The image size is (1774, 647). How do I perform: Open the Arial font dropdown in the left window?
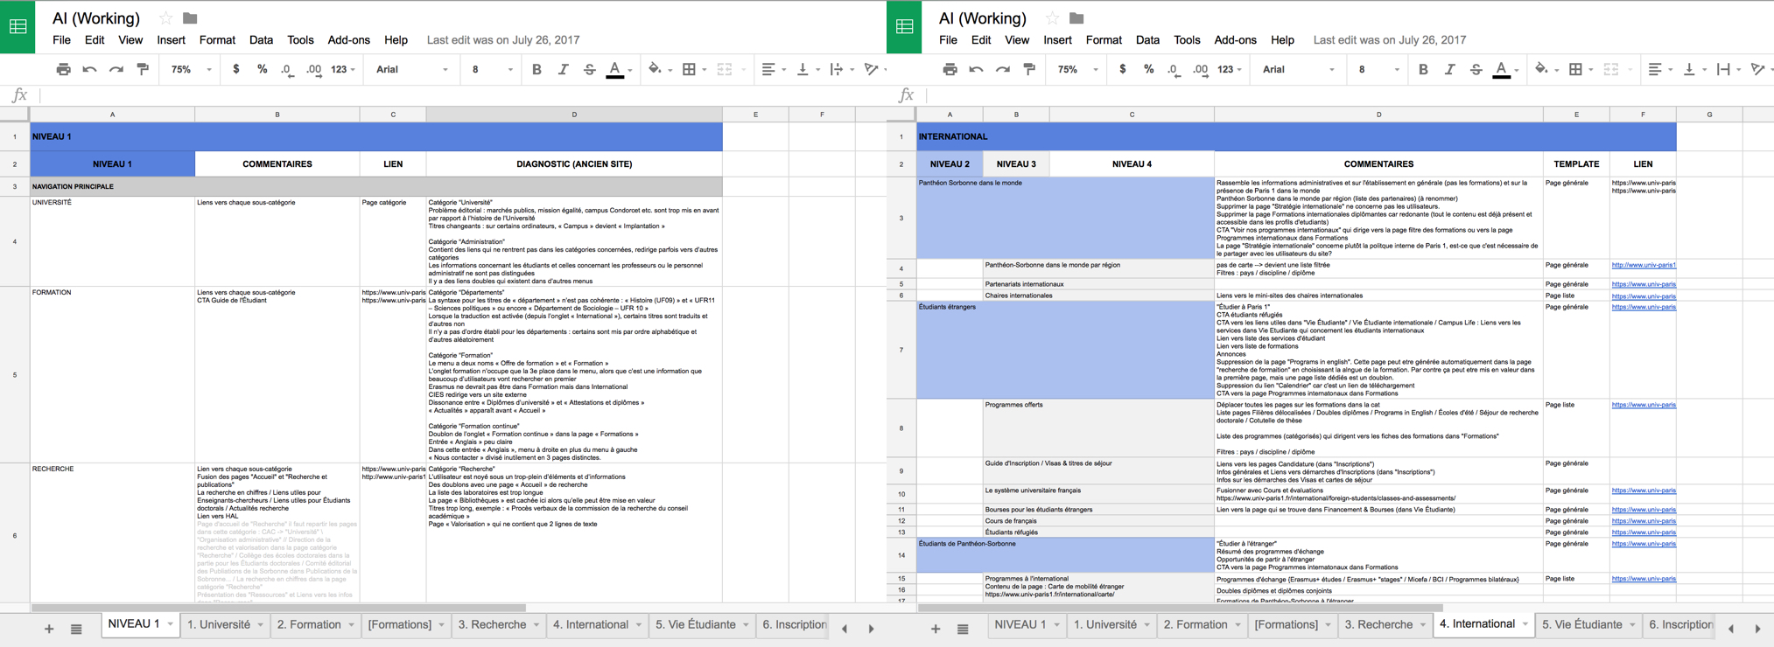tap(412, 69)
